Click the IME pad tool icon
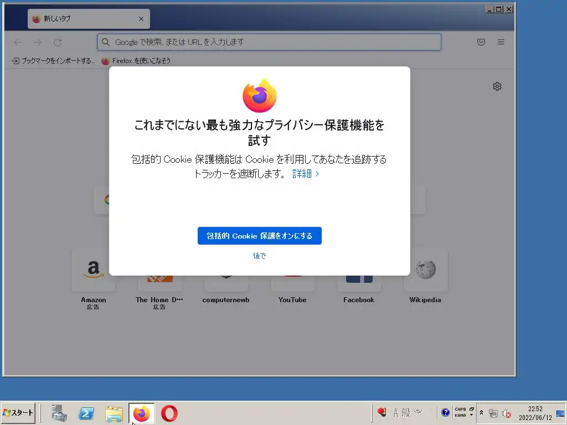 pyautogui.click(x=419, y=411)
